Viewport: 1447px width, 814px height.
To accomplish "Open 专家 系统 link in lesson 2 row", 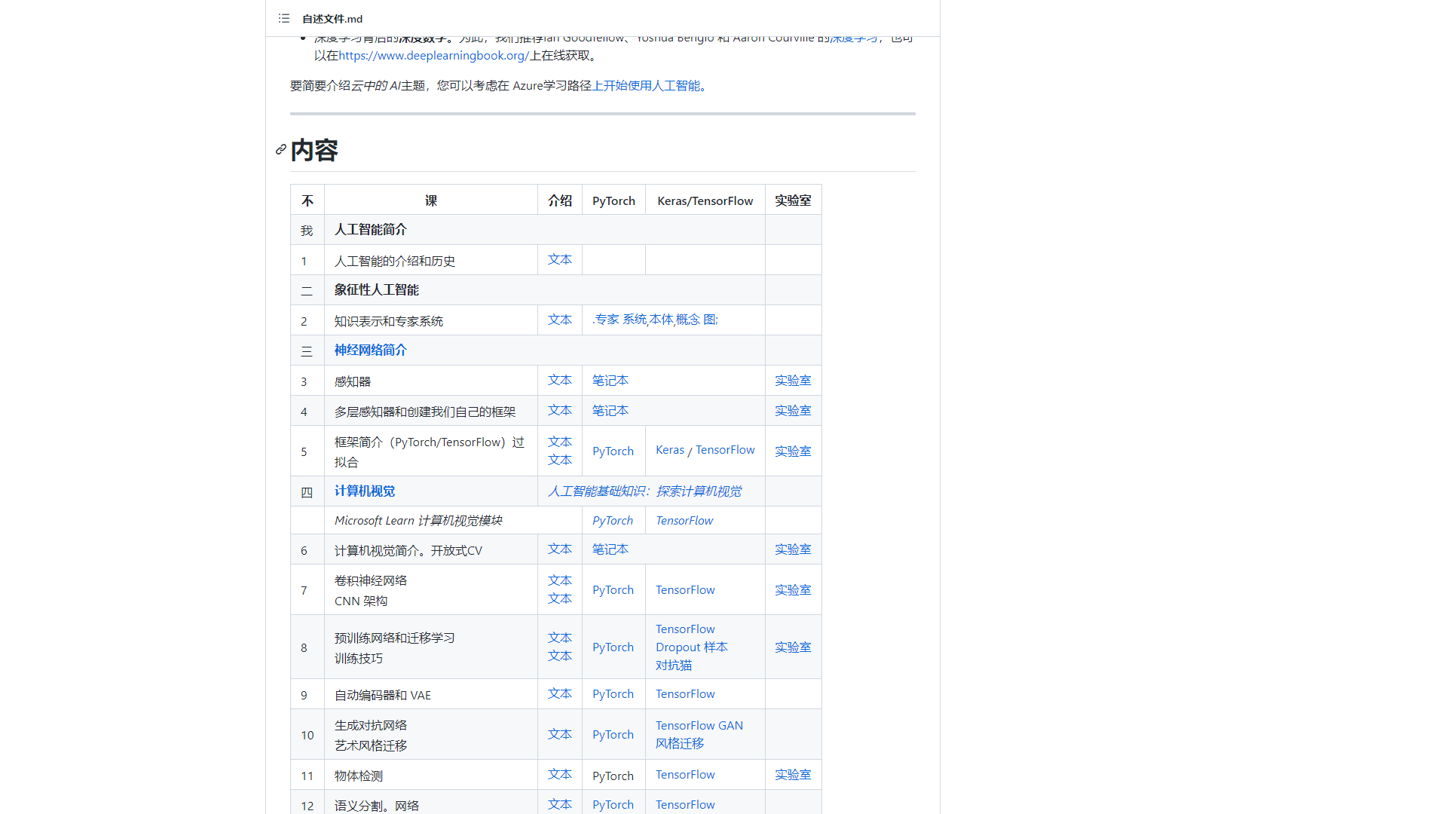I will click(x=619, y=320).
